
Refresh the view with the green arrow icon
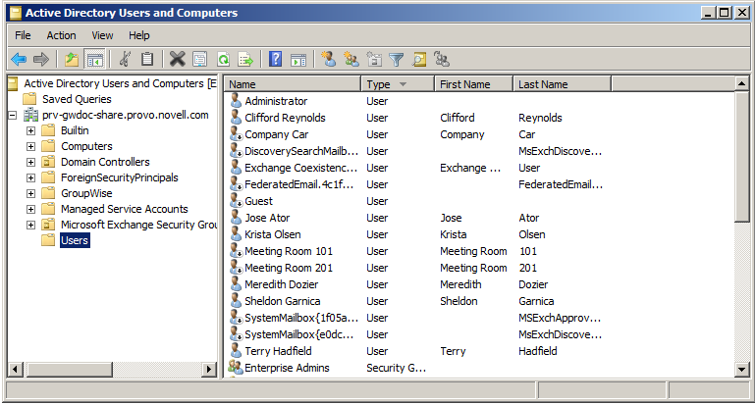(x=223, y=60)
